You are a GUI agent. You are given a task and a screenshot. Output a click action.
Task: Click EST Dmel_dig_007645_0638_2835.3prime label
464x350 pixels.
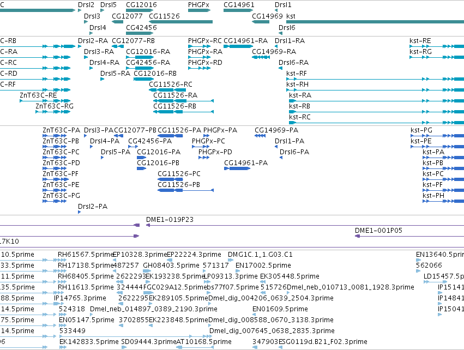(272, 331)
